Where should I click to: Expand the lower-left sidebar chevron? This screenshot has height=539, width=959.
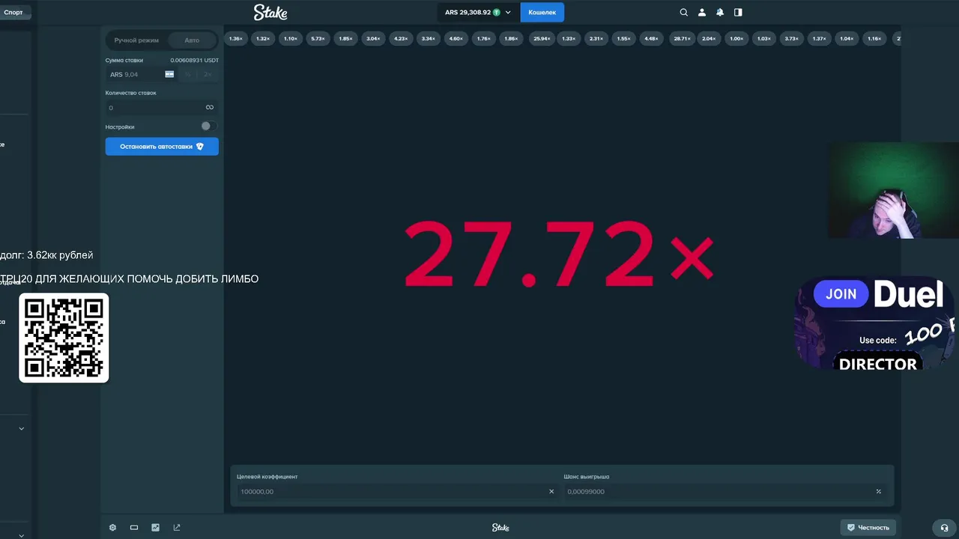pyautogui.click(x=21, y=428)
